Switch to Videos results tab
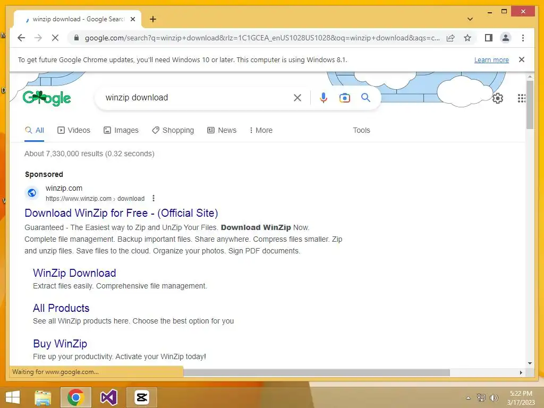Viewport: 544px width, 408px height. pos(73,131)
